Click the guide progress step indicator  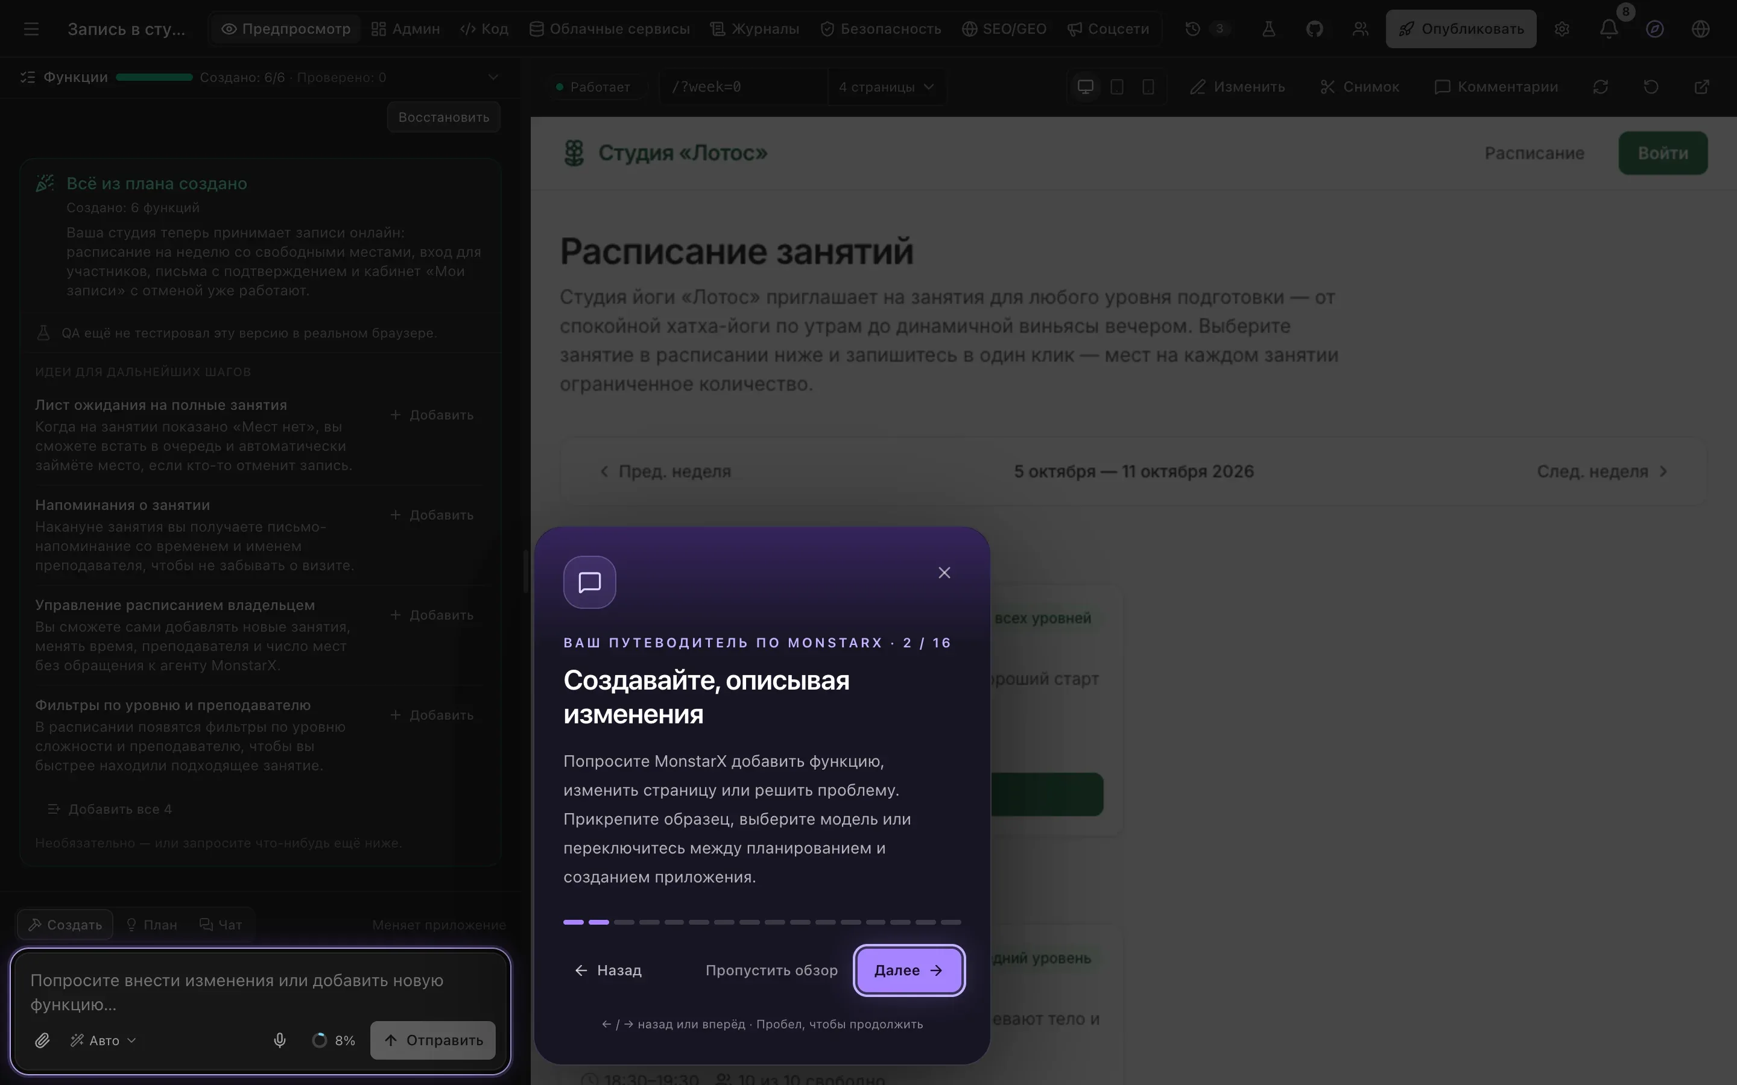tap(762, 922)
